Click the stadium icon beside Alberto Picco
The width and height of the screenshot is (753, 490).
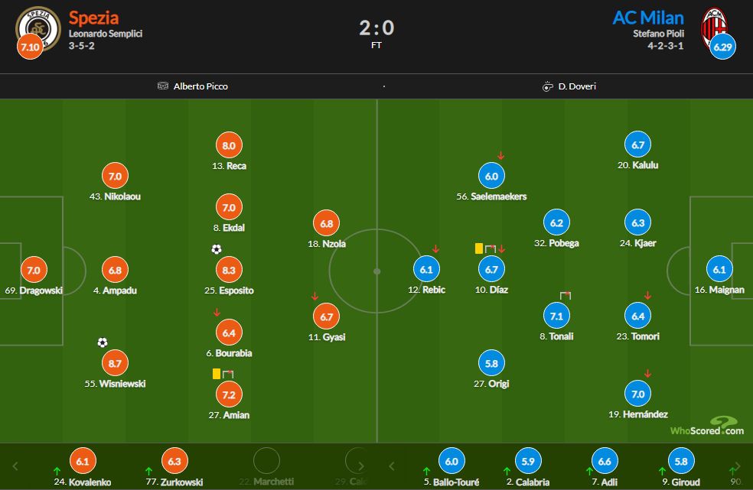(x=163, y=86)
